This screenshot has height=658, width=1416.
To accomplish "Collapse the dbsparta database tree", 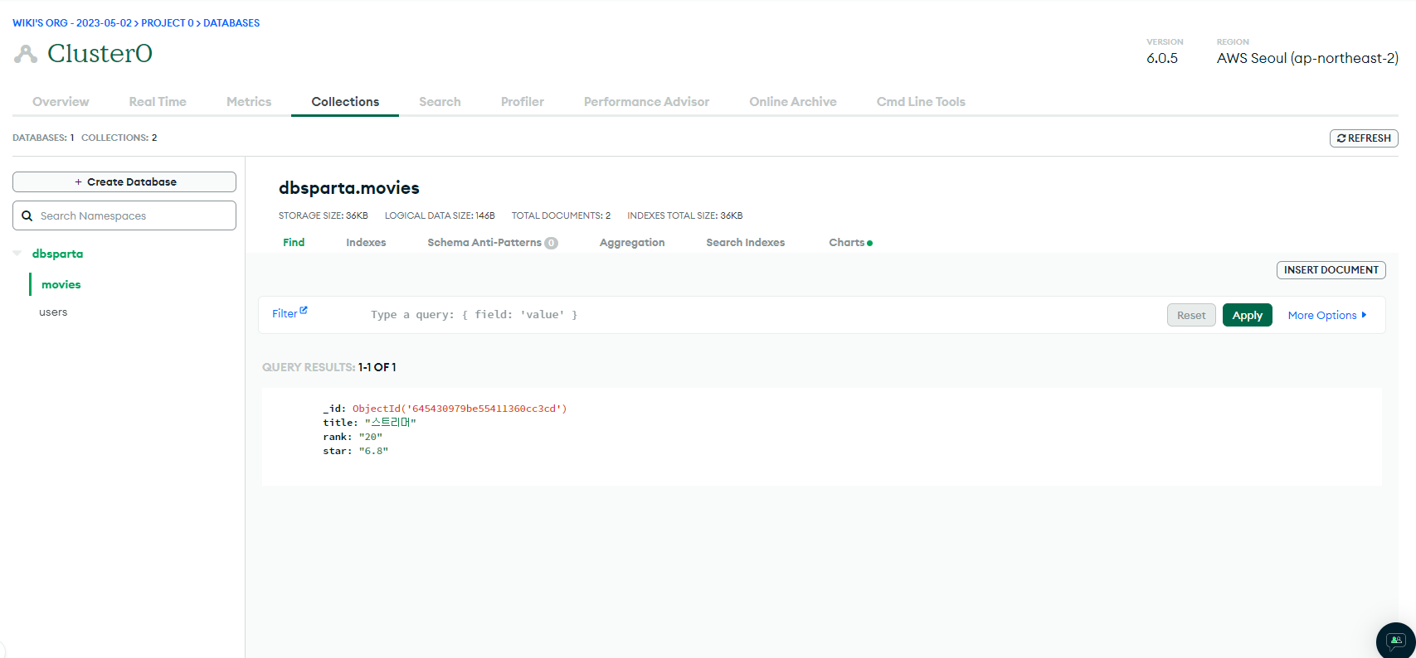I will (x=17, y=254).
